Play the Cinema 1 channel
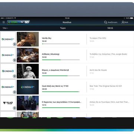Screen dimensions: 134x134 click(x=15, y=44)
